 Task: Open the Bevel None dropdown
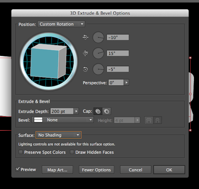click(x=63, y=120)
